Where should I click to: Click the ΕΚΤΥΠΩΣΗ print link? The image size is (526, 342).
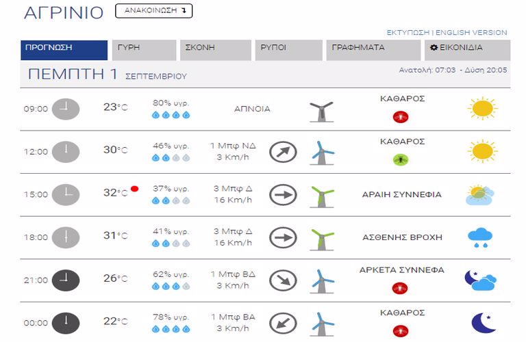point(408,33)
